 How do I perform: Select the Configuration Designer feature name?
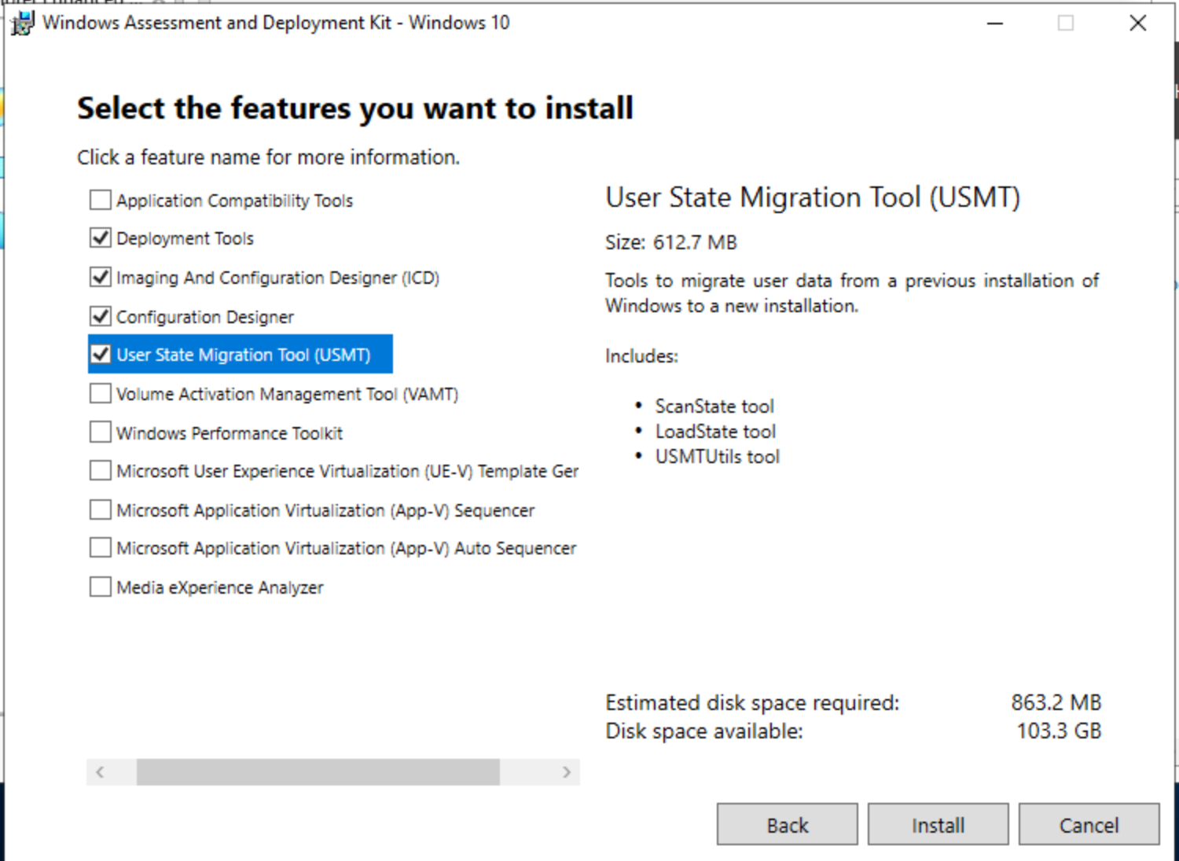[204, 317]
